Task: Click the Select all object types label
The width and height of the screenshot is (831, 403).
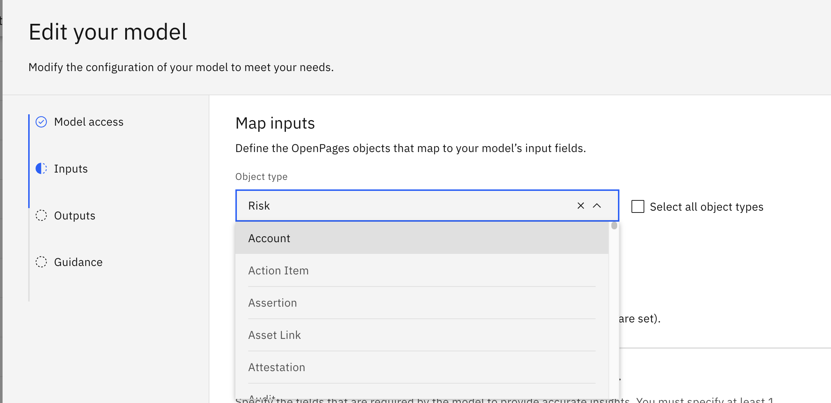Action: [706, 207]
